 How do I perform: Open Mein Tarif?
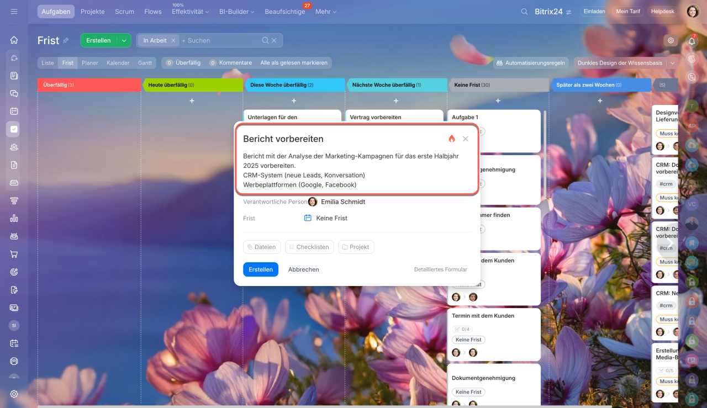[627, 11]
